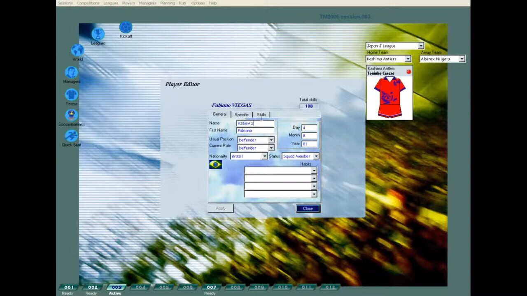The height and width of the screenshot is (296, 527).
Task: Click the Kickoff soccer ball icon
Action: (x=126, y=27)
